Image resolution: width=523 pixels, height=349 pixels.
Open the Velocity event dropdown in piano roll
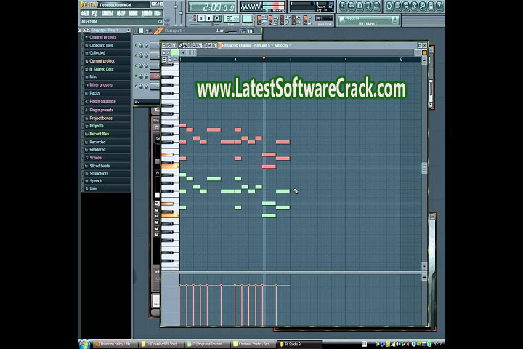283,45
